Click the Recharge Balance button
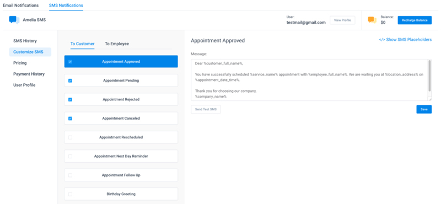 (x=415, y=20)
